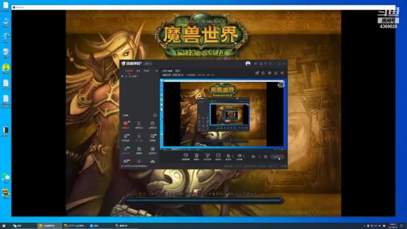Open the square list icon above preview
This screenshot has width=407, height=229.
click(270, 73)
